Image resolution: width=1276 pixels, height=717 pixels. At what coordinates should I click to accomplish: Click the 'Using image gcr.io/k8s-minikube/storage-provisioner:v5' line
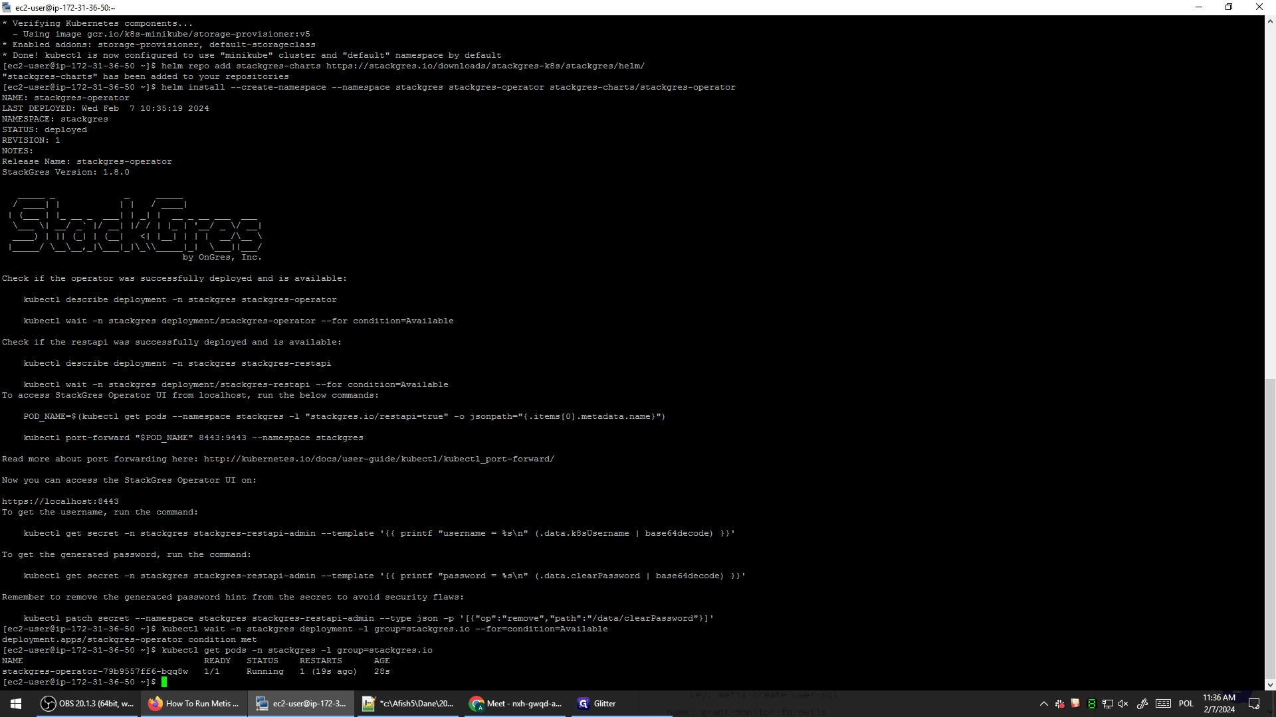click(161, 34)
